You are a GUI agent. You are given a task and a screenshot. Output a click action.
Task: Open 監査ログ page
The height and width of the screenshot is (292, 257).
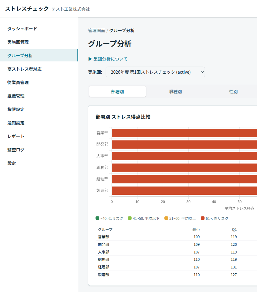click(16, 150)
